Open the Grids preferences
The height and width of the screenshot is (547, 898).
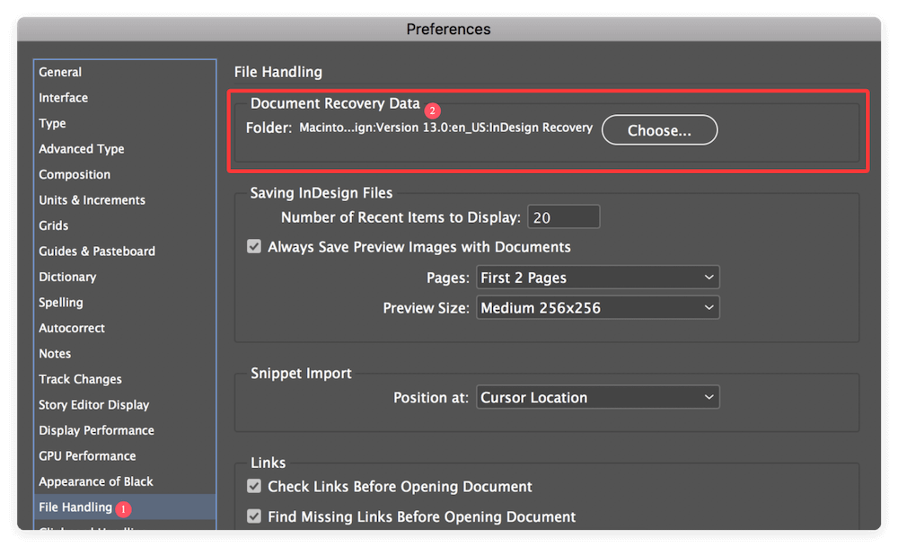[54, 225]
